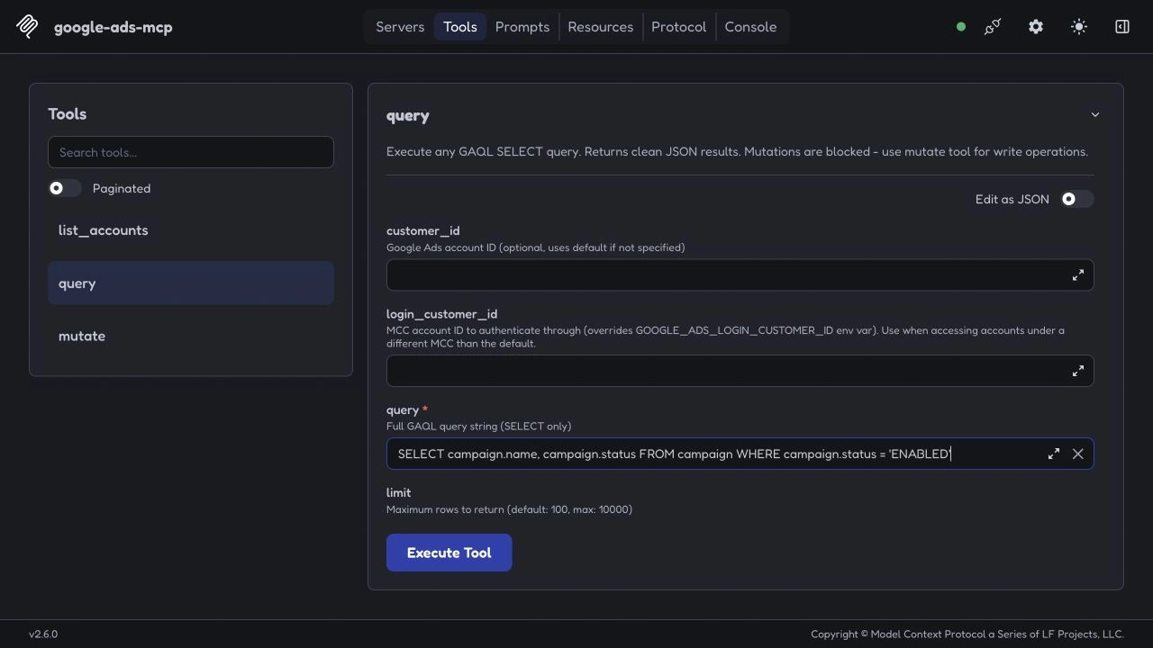
Task: Focus the Search tools input
Action: coord(191,152)
